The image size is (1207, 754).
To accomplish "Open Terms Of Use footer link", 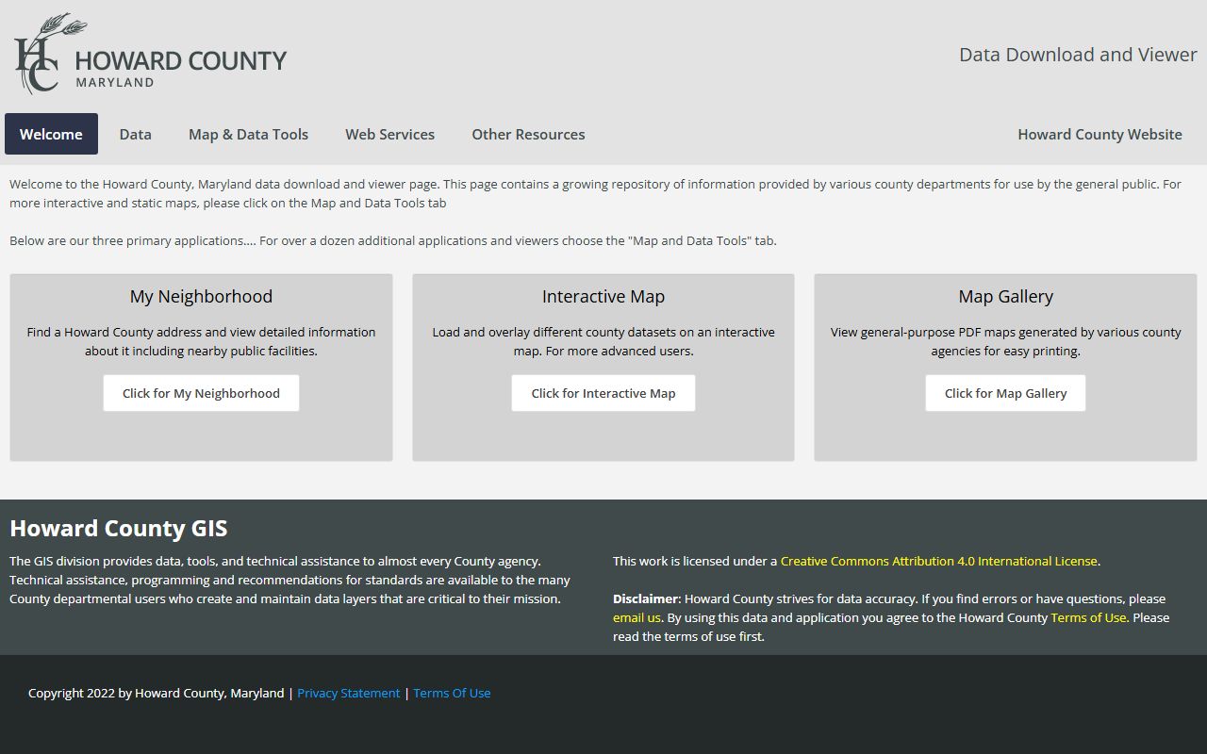I will 452,693.
